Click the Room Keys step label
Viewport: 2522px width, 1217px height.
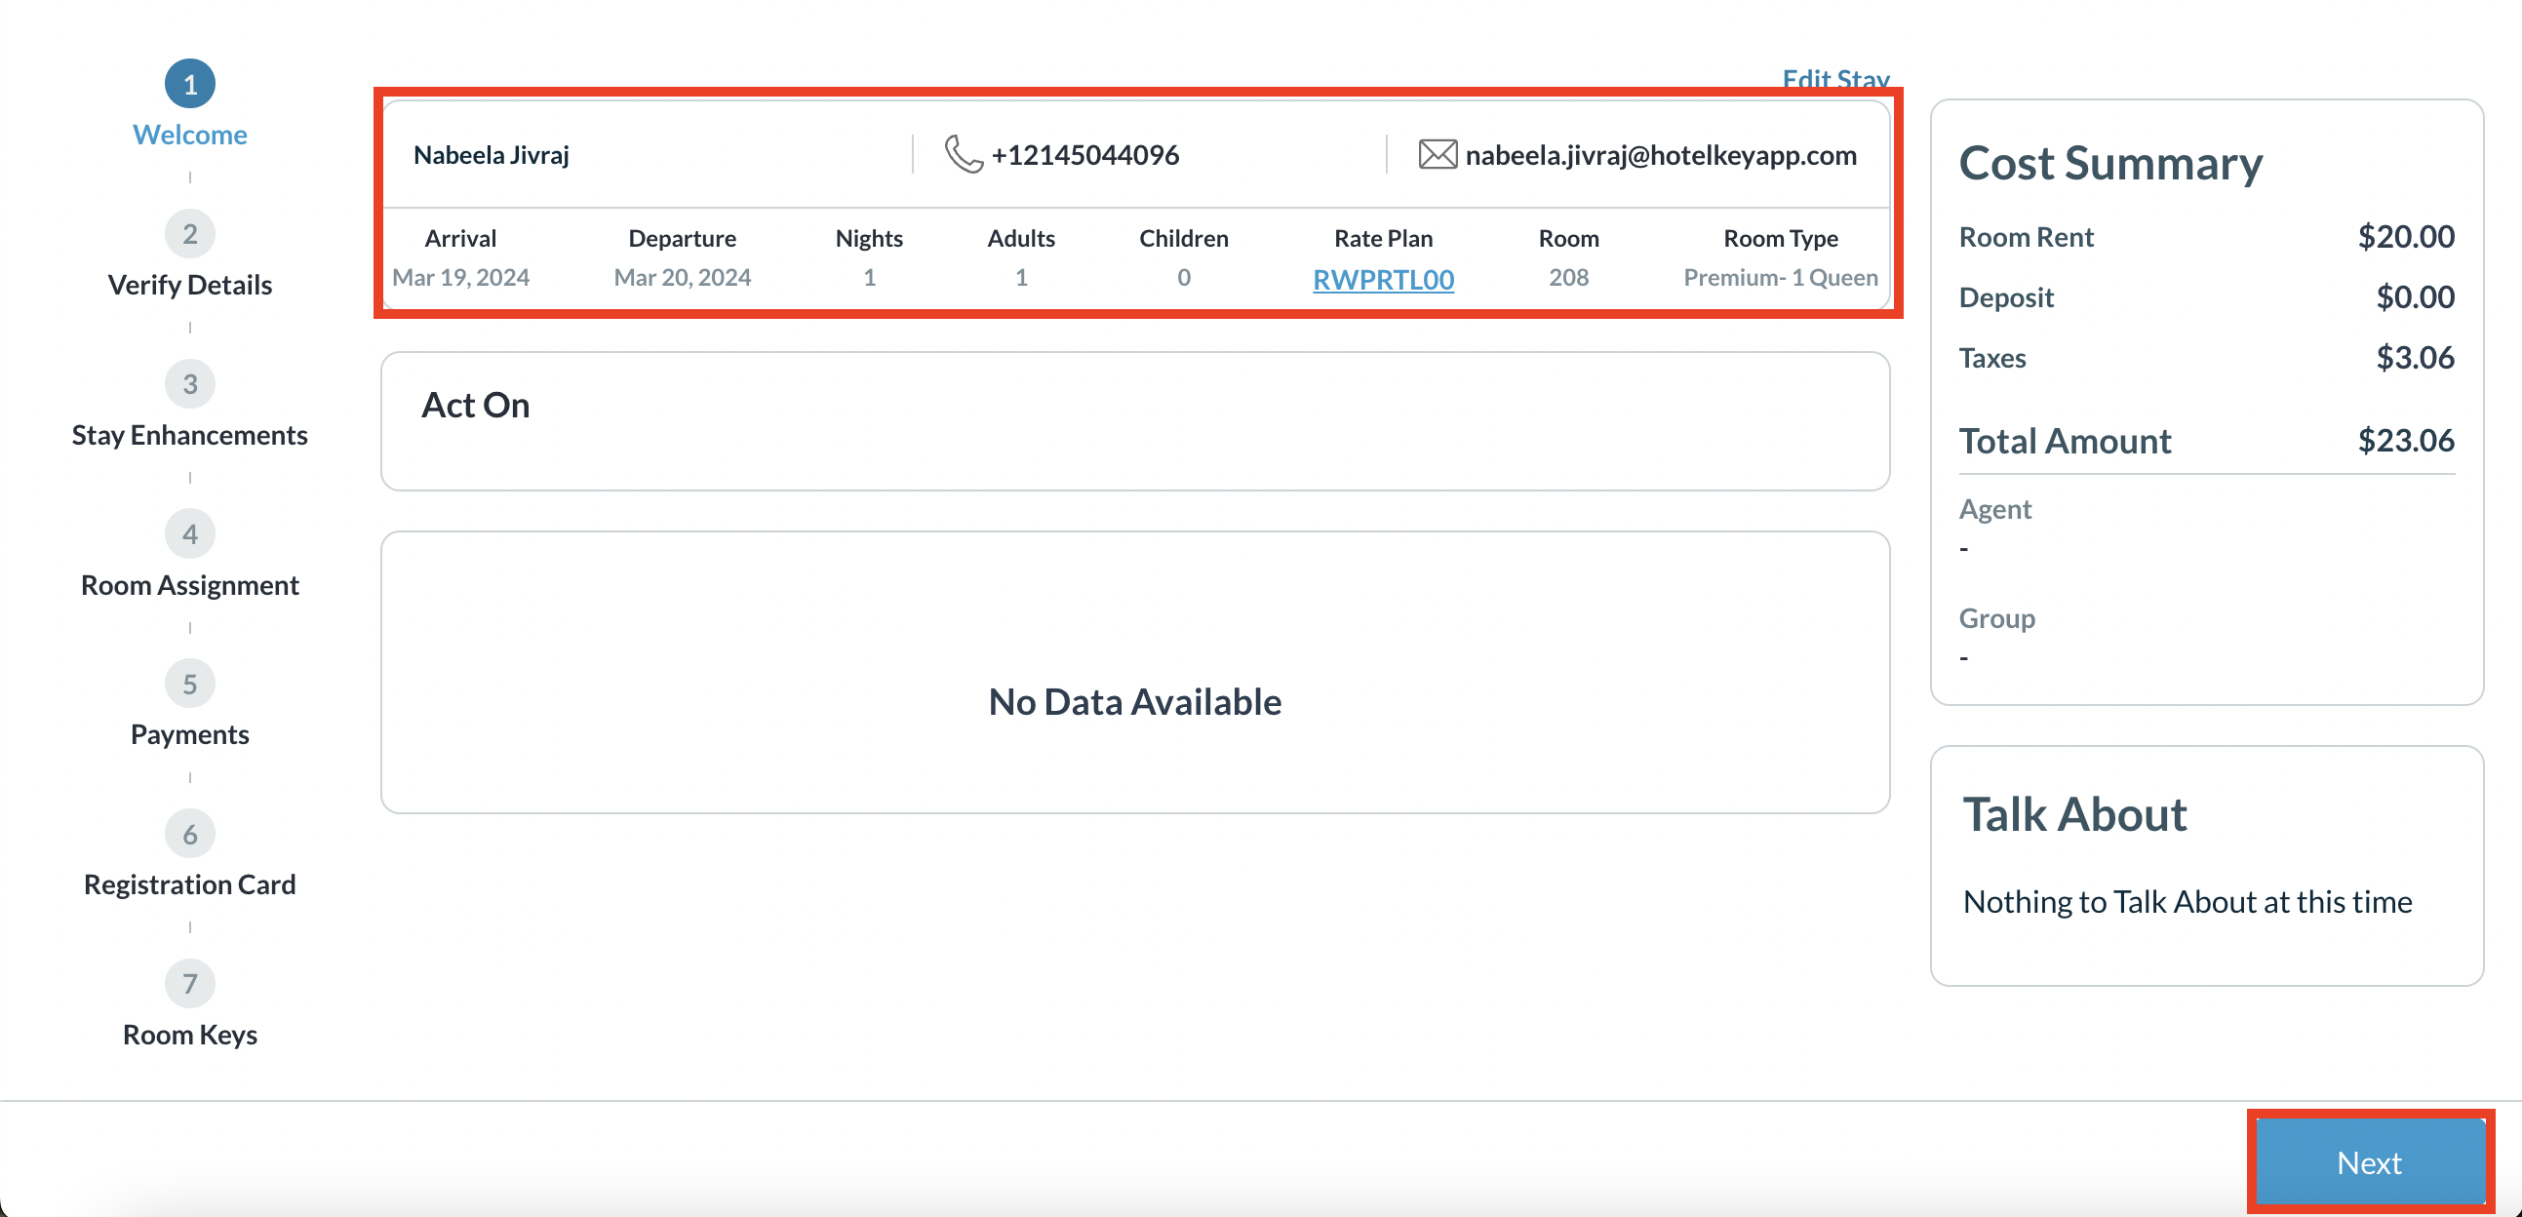(190, 1035)
